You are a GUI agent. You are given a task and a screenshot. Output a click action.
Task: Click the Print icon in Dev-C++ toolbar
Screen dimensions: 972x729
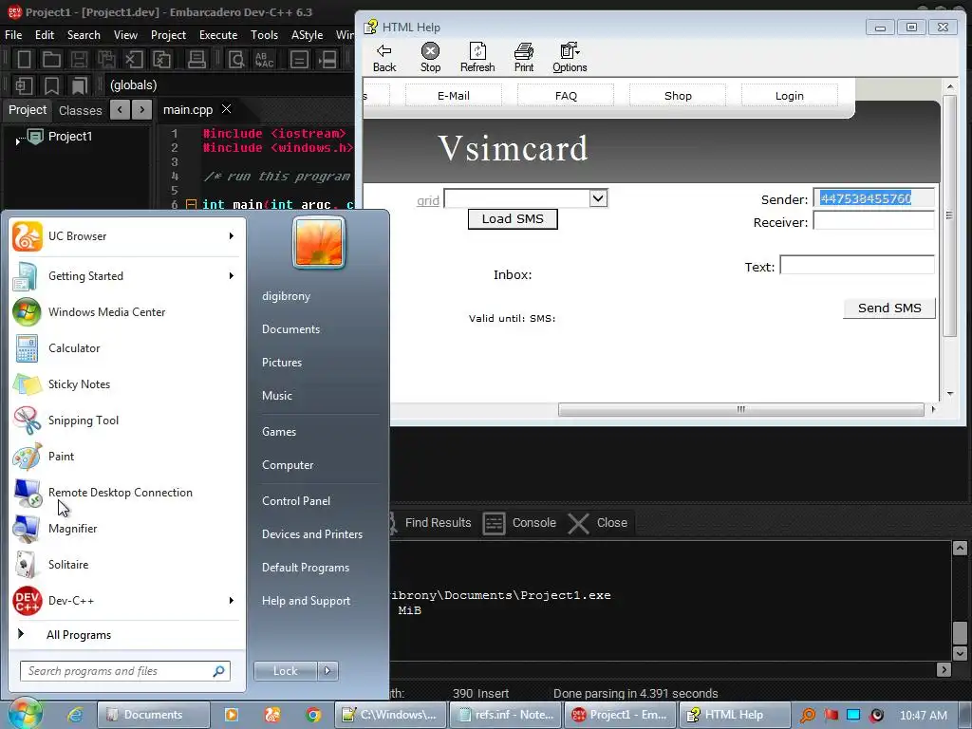pyautogui.click(x=196, y=60)
